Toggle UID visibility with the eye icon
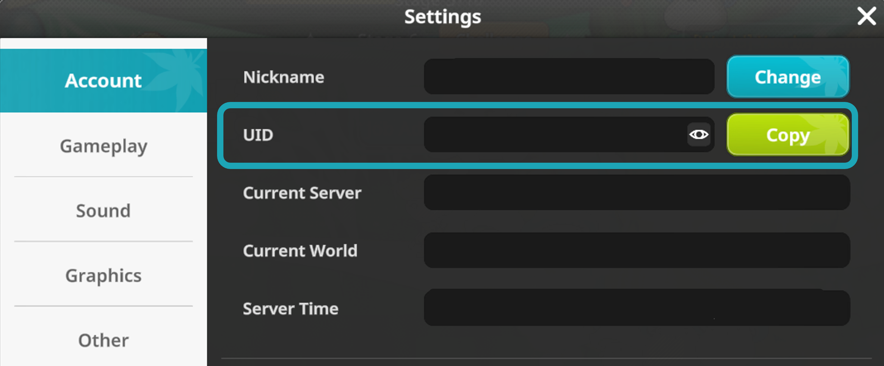Viewport: 884px width, 366px height. (699, 134)
